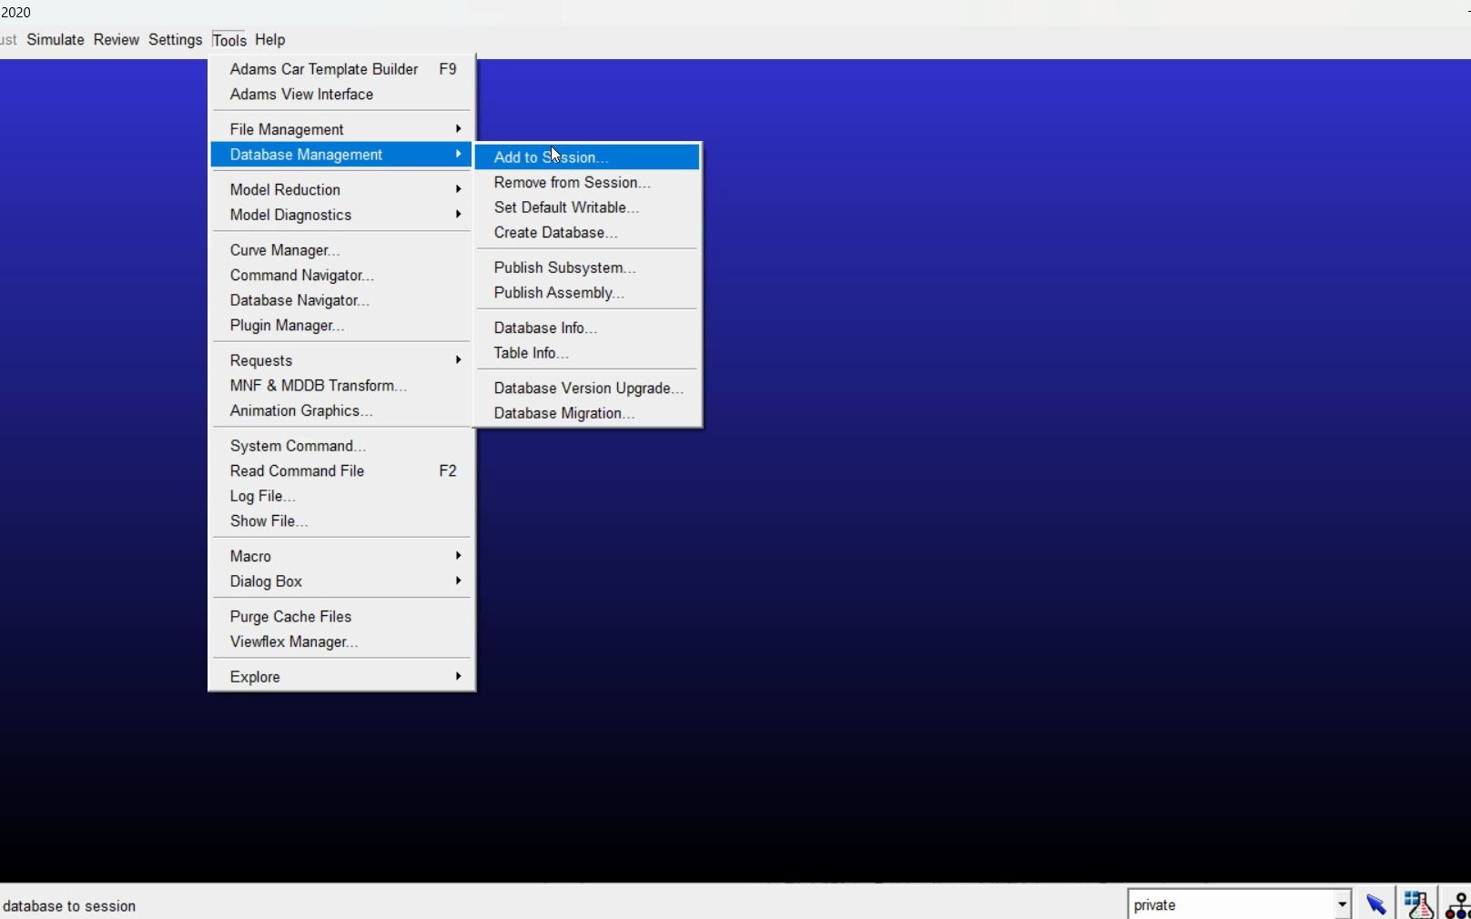This screenshot has width=1471, height=919.
Task: Open the Simulate menu
Action: [56, 40]
